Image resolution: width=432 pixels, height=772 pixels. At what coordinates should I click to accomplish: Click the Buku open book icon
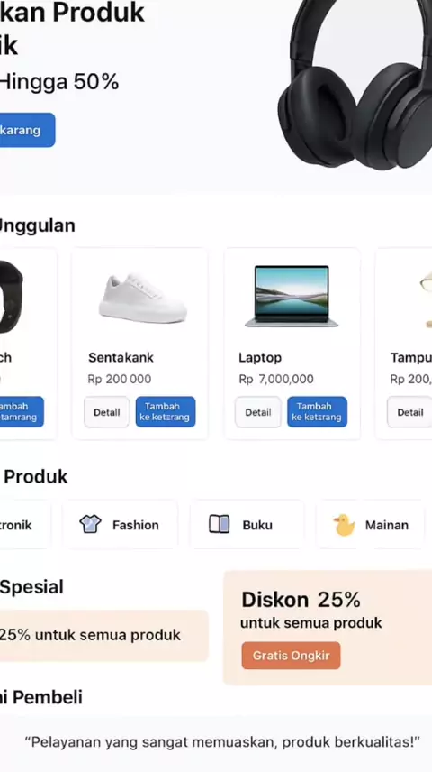220,524
